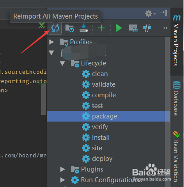Select the Plugins tree row
The height and width of the screenshot is (187, 184).
click(108, 169)
